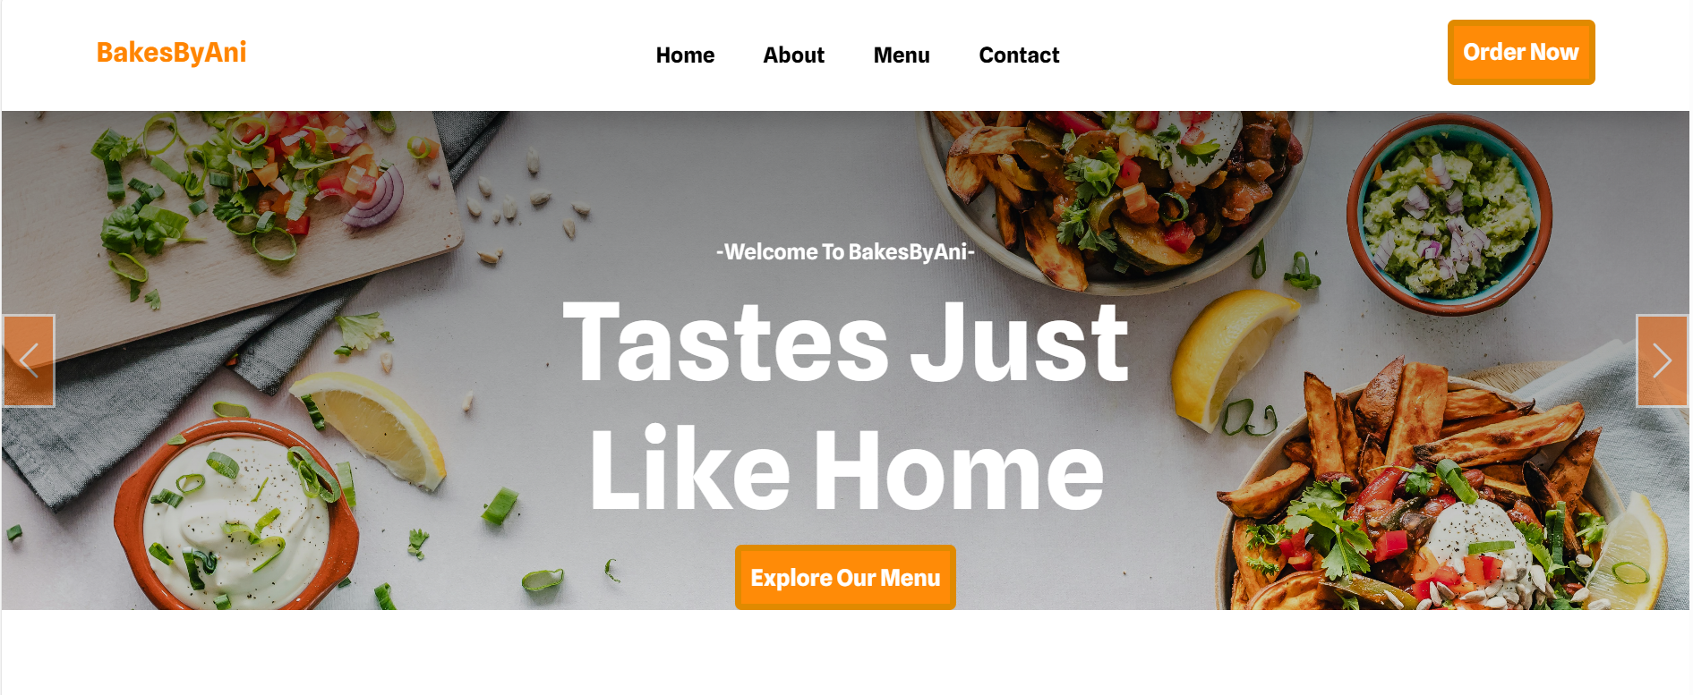The image size is (1693, 695).
Task: Advance to the next carousel slide
Action: click(x=1663, y=360)
